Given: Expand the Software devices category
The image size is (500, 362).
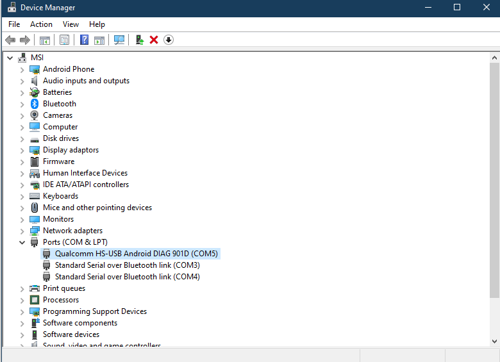Looking at the screenshot, I should [22, 335].
